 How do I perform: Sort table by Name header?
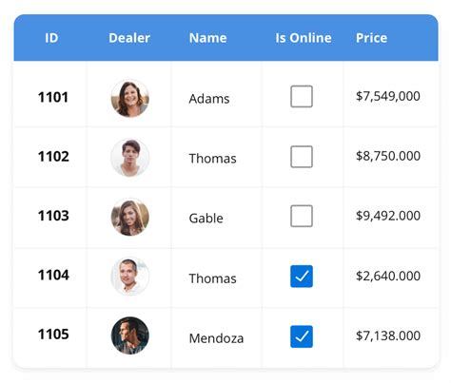pos(208,38)
